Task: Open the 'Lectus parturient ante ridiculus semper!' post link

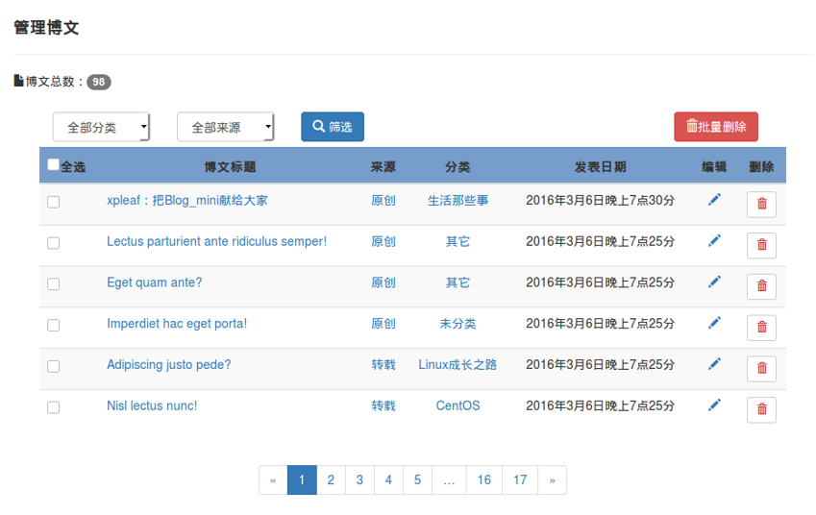Action: tap(216, 241)
